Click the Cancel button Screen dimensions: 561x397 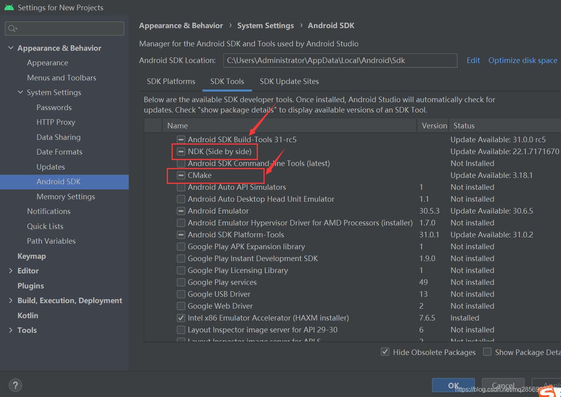click(x=503, y=386)
